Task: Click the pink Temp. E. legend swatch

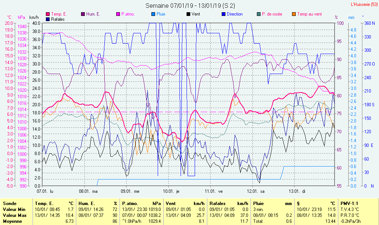Action: (48, 14)
